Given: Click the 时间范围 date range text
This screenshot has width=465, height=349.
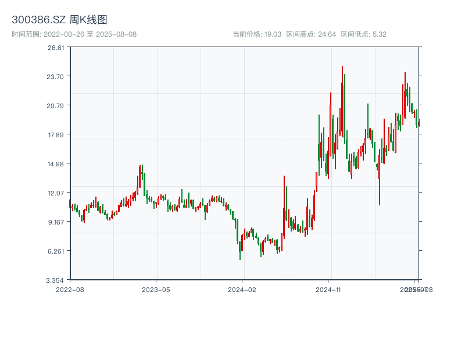Looking at the screenshot, I should pyautogui.click(x=74, y=34).
